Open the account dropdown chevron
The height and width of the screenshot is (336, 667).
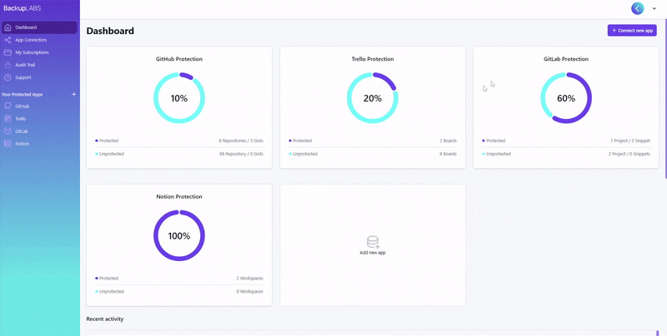pos(654,8)
